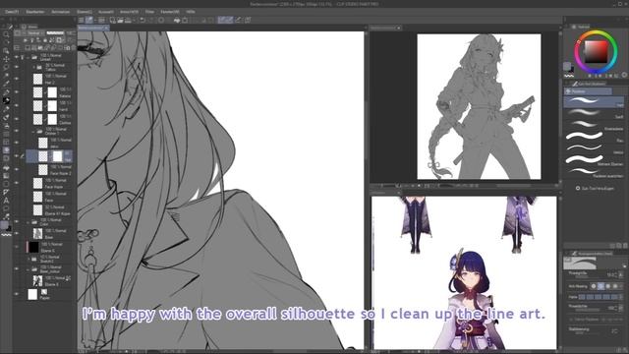Toggle visibility of Base layer
629x354 pixels.
[x=17, y=234]
